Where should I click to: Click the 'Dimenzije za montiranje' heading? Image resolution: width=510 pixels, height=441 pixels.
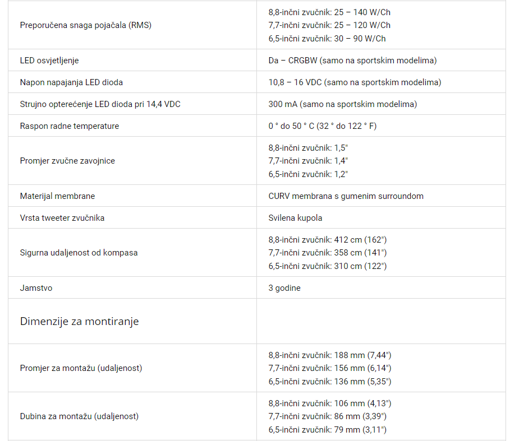coord(79,322)
